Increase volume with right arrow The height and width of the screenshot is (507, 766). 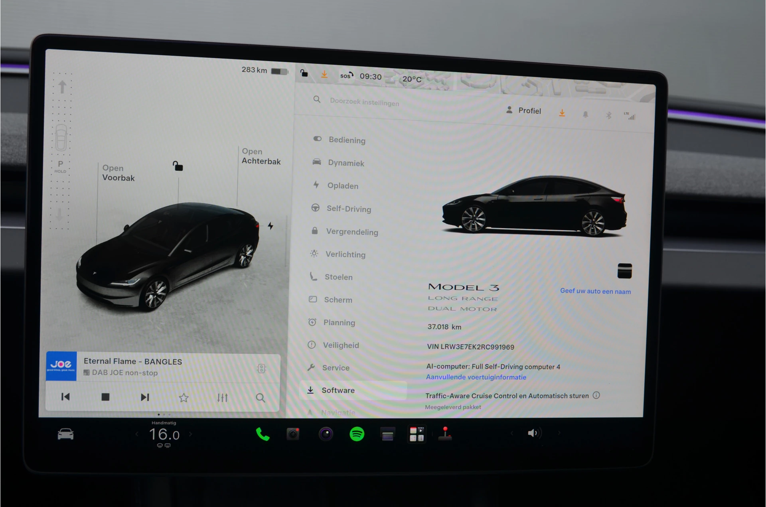(559, 433)
